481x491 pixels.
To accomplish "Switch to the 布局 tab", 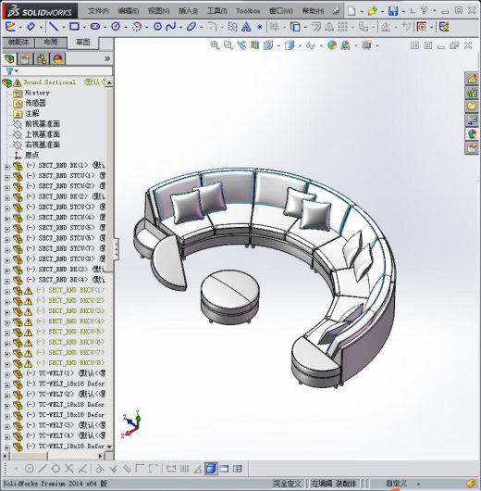I will click(x=51, y=42).
